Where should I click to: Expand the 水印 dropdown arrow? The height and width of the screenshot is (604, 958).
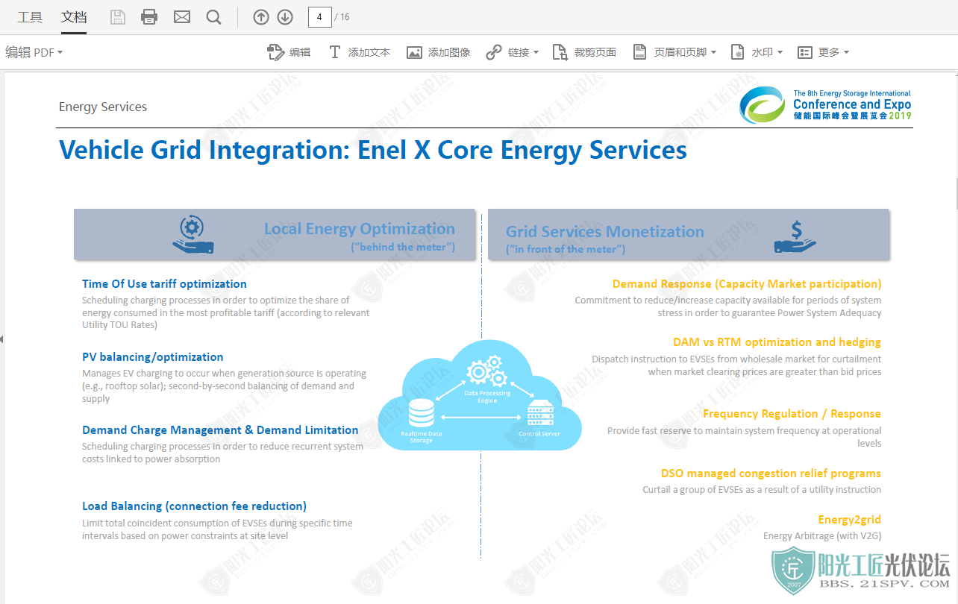(780, 52)
